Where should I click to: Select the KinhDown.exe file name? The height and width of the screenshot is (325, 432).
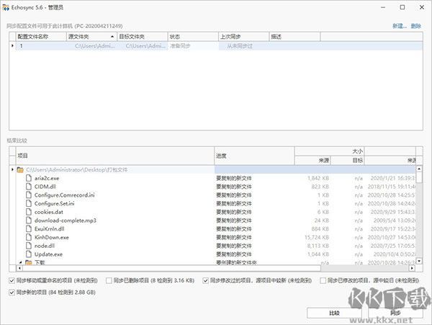tap(52, 237)
